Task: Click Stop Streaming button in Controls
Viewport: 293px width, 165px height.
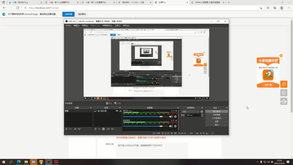Action: (216, 111)
